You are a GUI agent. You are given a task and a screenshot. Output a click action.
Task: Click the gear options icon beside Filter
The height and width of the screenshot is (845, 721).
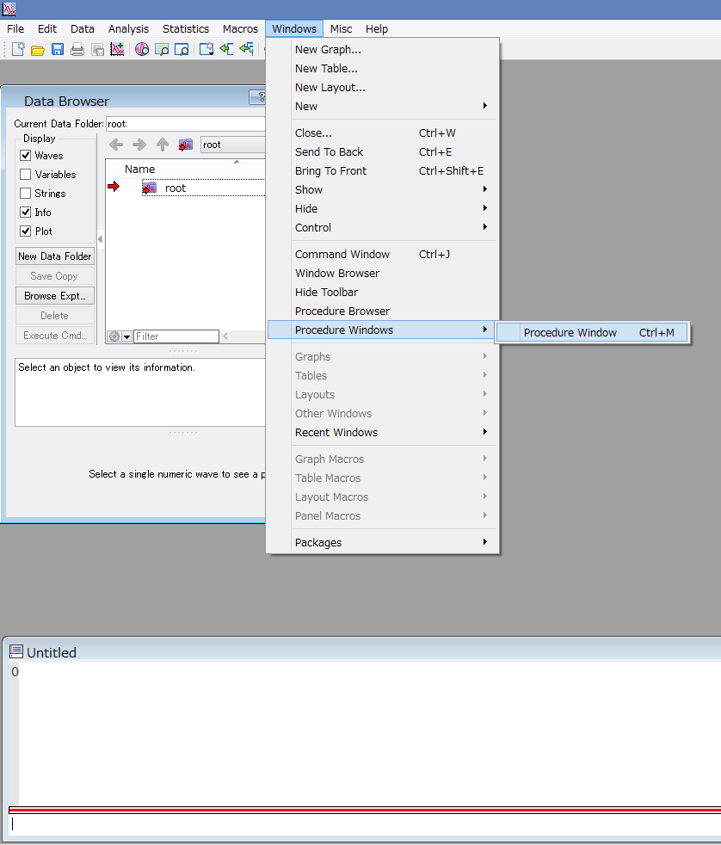(x=114, y=336)
